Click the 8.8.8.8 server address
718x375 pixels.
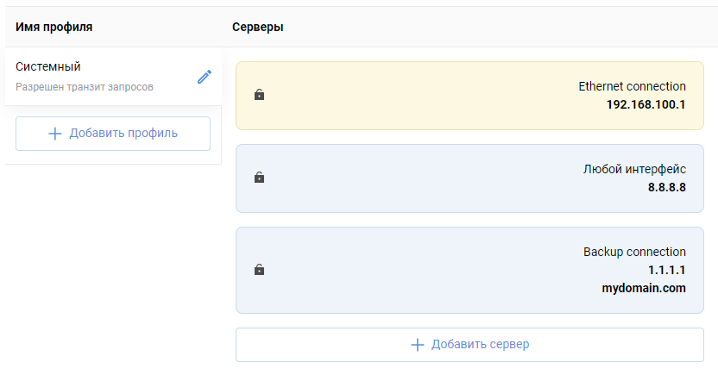(x=666, y=187)
